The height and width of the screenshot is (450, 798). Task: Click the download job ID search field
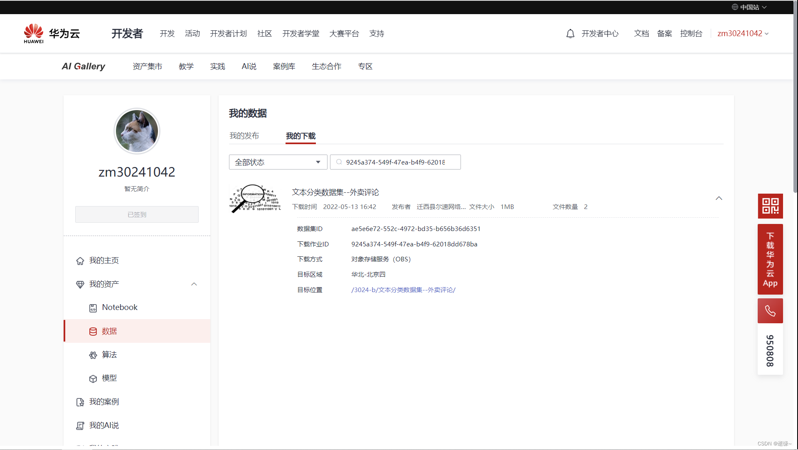click(x=399, y=162)
